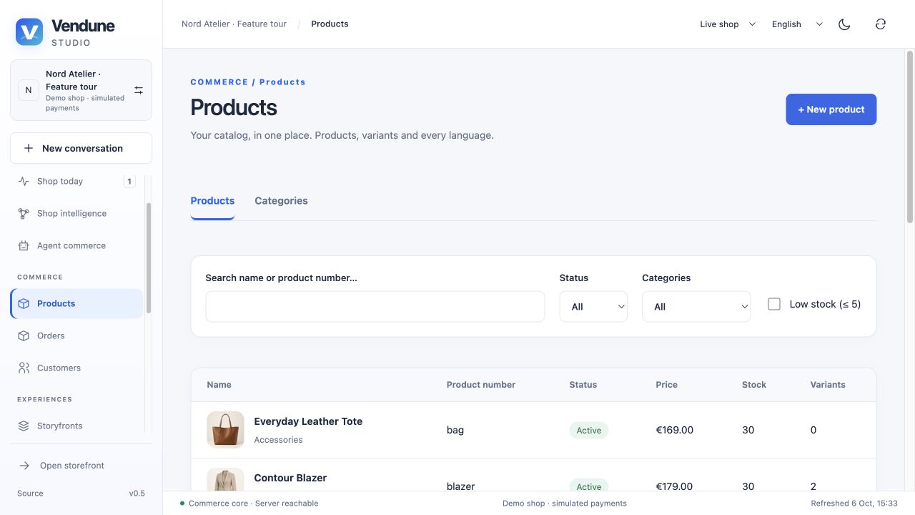Click Open storefront link
This screenshot has height=515, width=915.
point(71,466)
